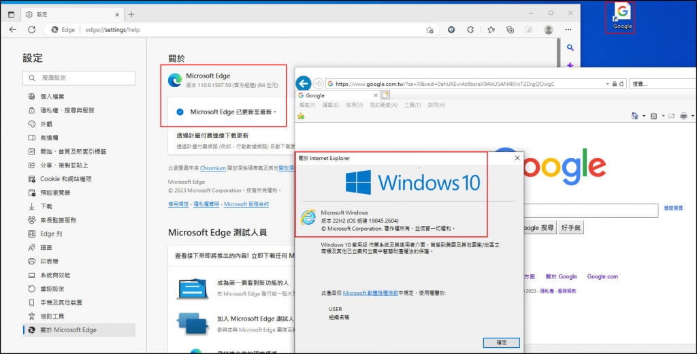Image resolution: width=697 pixels, height=354 pixels.
Task: Click the IE print icon
Action: (x=684, y=116)
